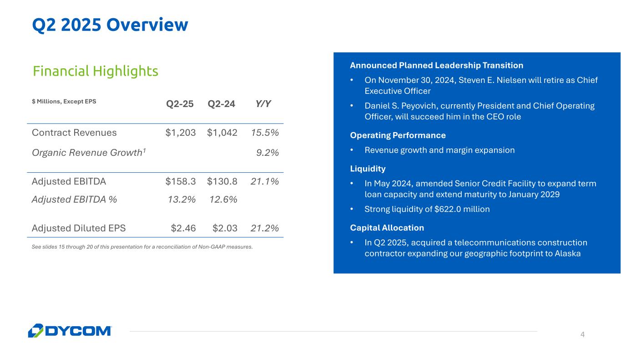Click the $1,203 contract revenue value
The width and height of the screenshot is (621, 349).
coord(181,133)
